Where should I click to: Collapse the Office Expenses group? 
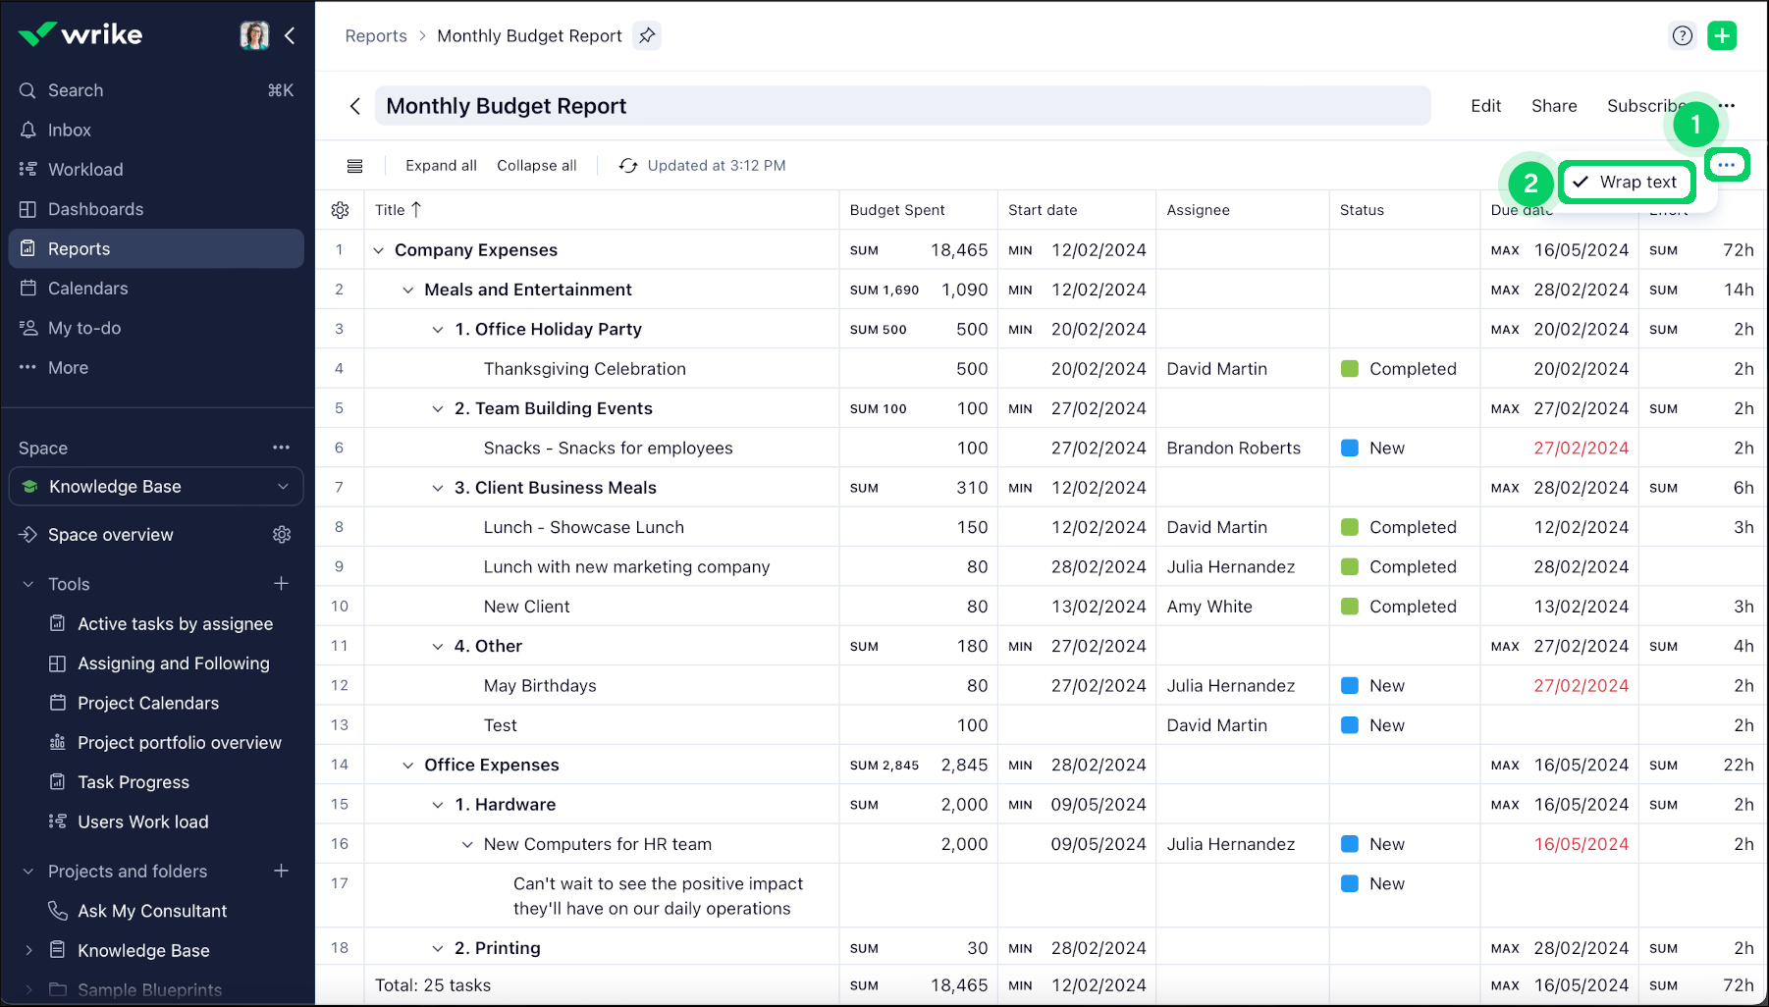click(x=407, y=766)
